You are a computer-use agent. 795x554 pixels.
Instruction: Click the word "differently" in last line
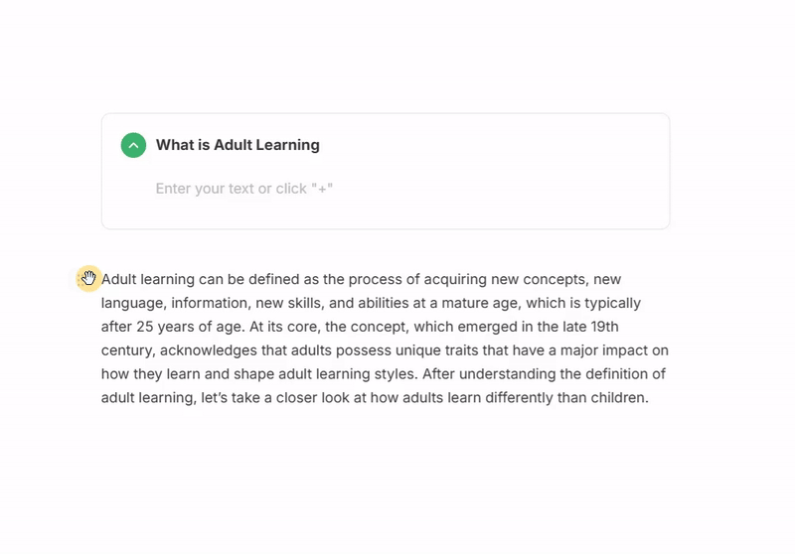click(512, 398)
